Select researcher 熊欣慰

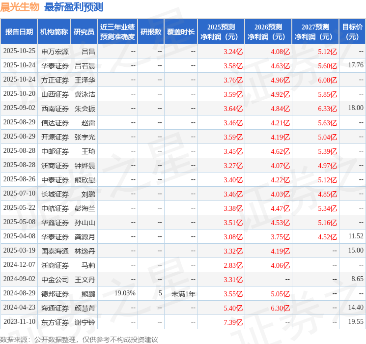pos(85,179)
